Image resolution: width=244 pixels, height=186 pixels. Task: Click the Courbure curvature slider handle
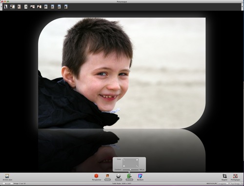tap(130, 170)
